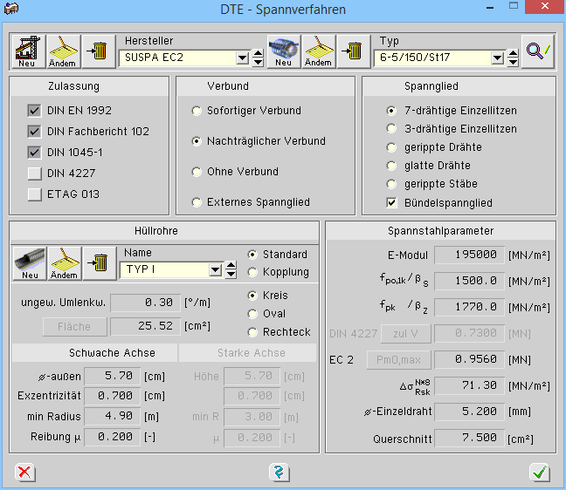Delete the Hersteller entry with trash icon
Image resolution: width=566 pixels, height=490 pixels.
pyautogui.click(x=98, y=51)
